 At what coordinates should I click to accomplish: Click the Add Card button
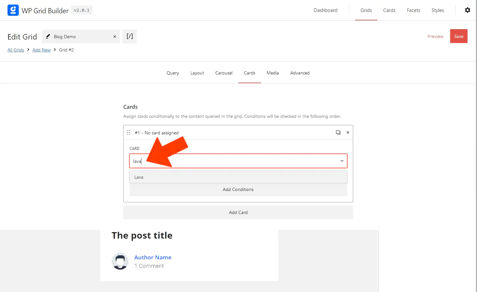pyautogui.click(x=238, y=212)
